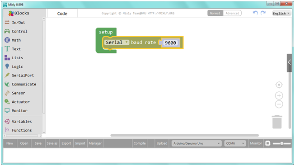Click the Save as button
The height and width of the screenshot is (166, 295).
tap(52, 143)
